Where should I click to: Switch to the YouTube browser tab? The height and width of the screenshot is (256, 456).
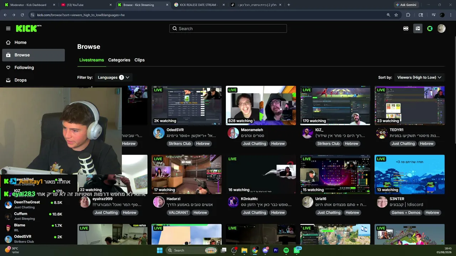pos(86,5)
